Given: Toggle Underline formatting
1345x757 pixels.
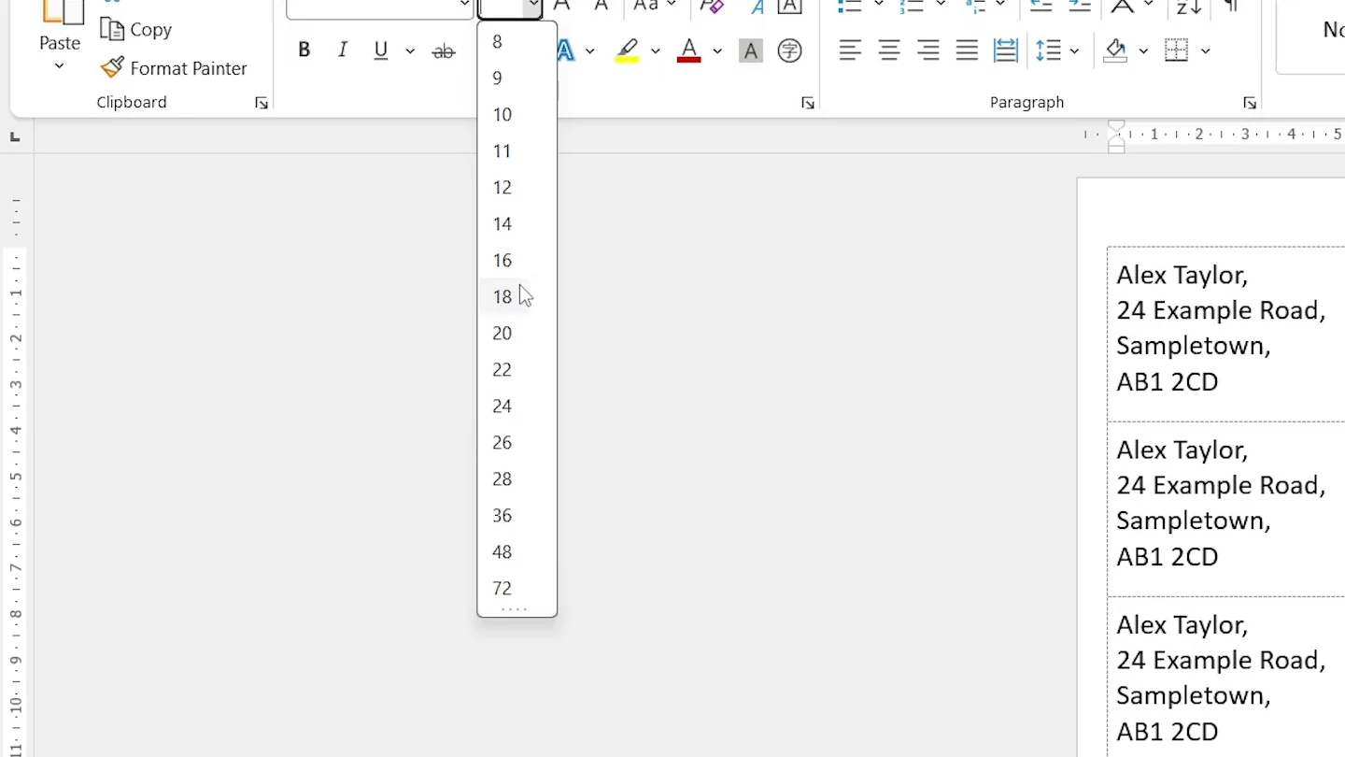Looking at the screenshot, I should tap(381, 50).
